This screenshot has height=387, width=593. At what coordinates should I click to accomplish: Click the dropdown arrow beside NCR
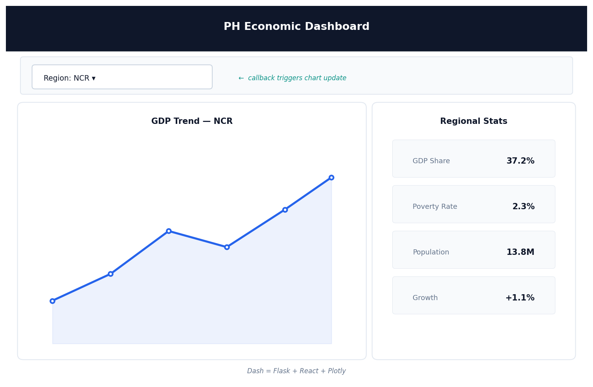tap(94, 78)
